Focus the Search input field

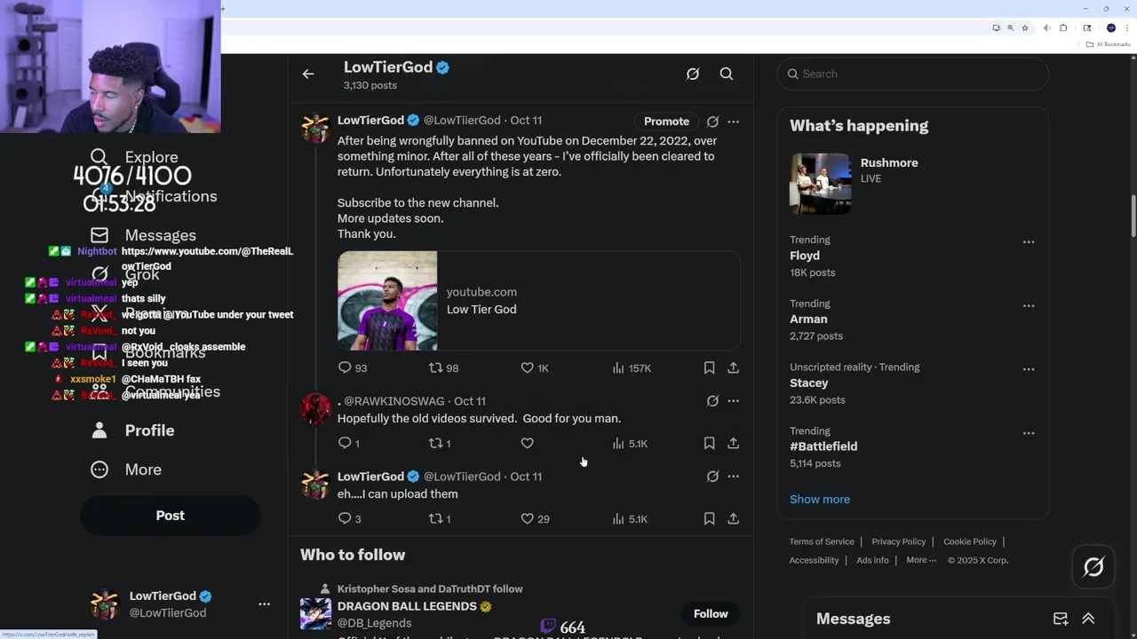(x=913, y=74)
